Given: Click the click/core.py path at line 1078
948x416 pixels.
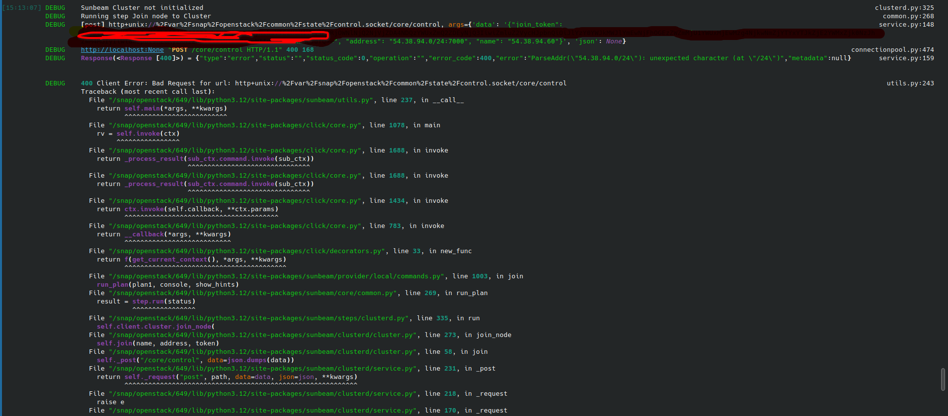Looking at the screenshot, I should click(235, 125).
